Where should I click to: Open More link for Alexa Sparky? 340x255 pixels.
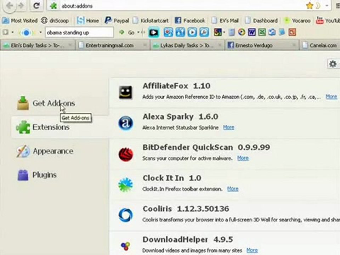(228, 127)
